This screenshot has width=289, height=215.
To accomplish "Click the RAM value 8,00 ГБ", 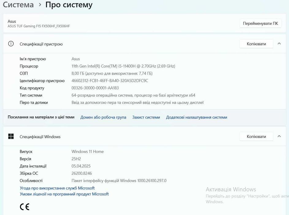I will click(x=112, y=73).
